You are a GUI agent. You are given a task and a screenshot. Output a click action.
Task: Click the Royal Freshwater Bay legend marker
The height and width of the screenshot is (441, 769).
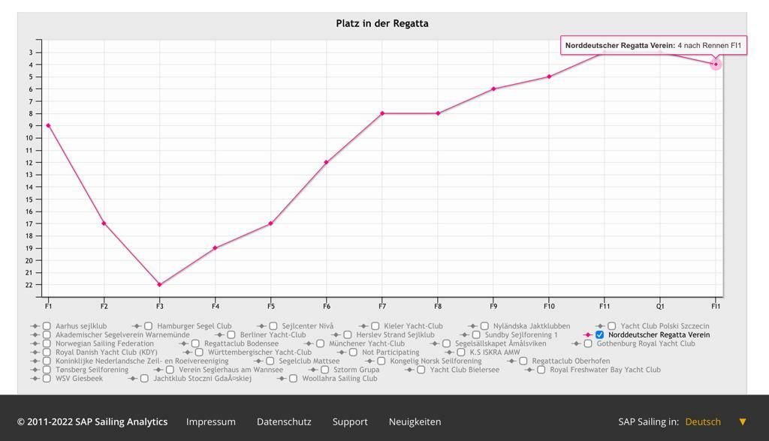529,370
